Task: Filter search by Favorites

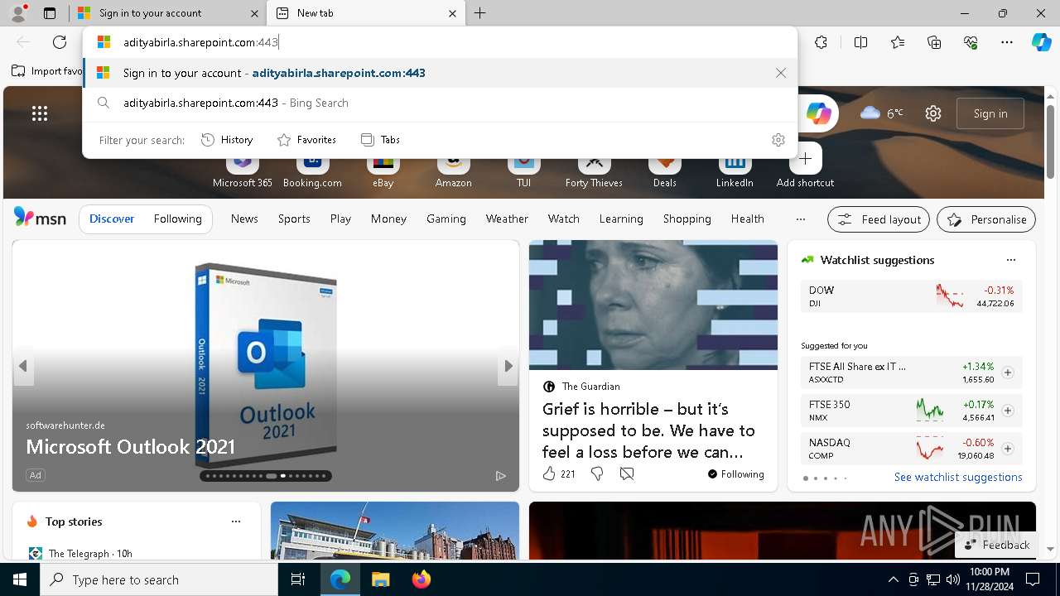Action: point(306,140)
